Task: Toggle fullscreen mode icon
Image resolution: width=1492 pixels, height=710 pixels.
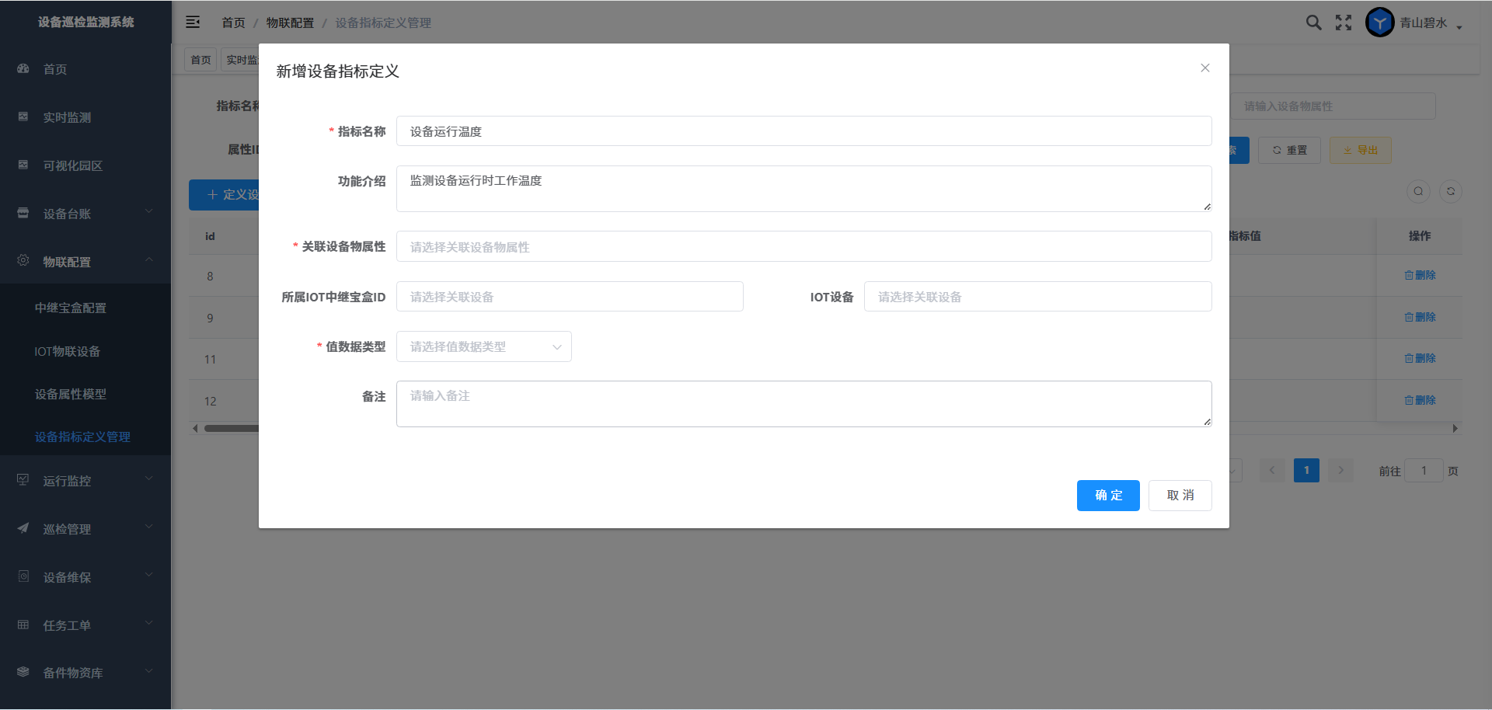Action: (1344, 23)
